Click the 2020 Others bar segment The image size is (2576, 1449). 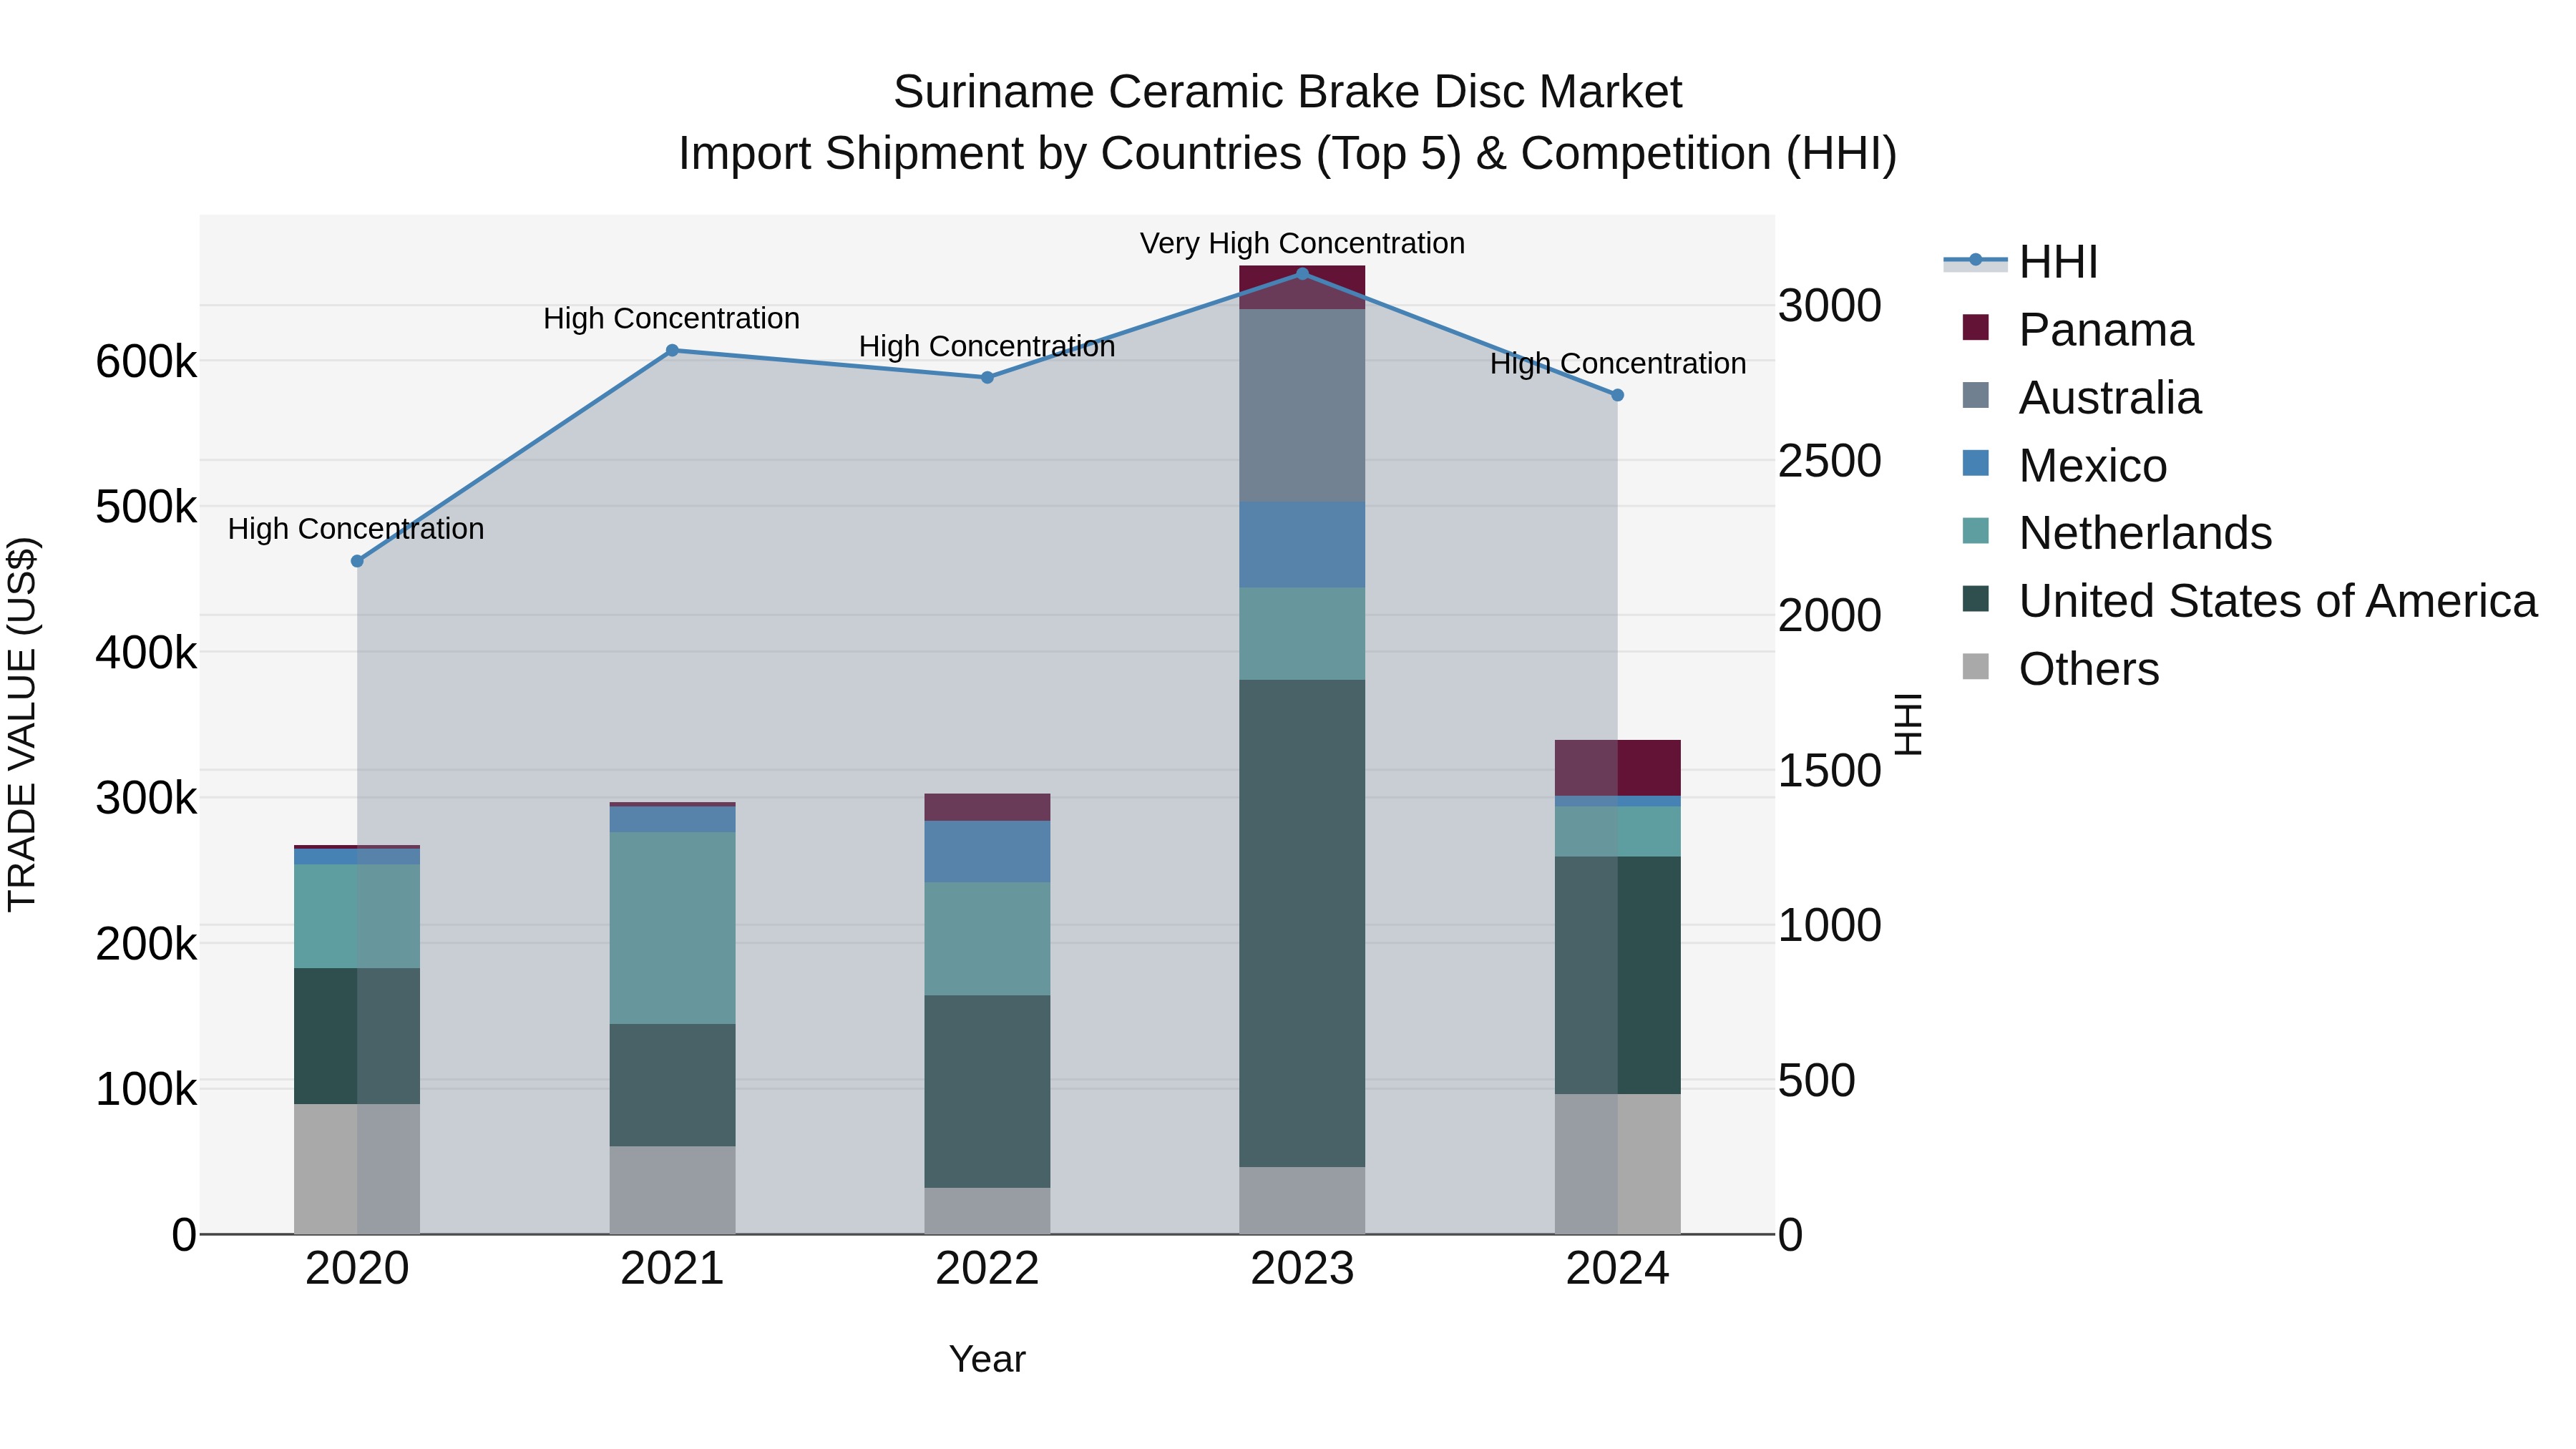[x=357, y=1169]
